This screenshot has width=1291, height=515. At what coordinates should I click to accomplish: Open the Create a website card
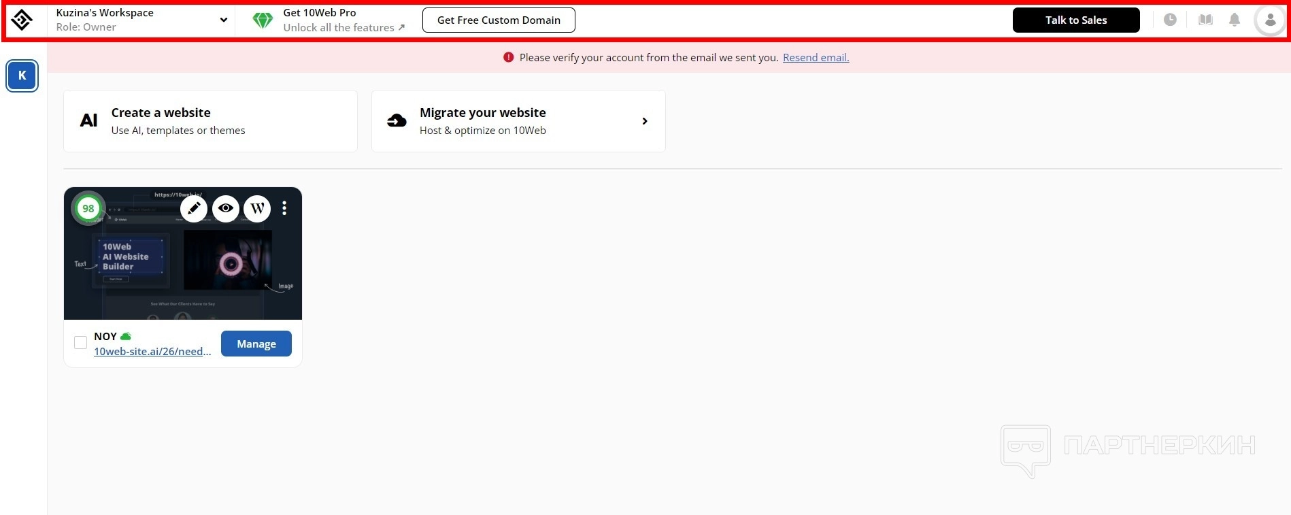point(210,121)
